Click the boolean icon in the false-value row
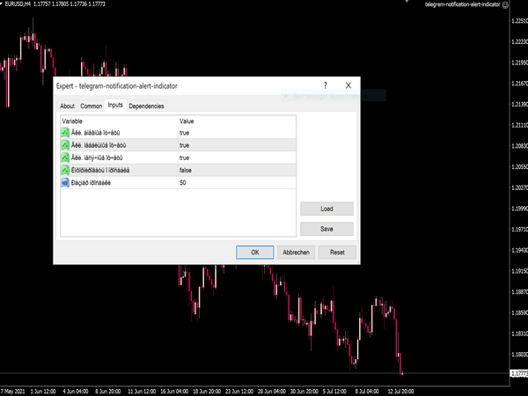Screen dimensions: 528x396 (65, 170)
